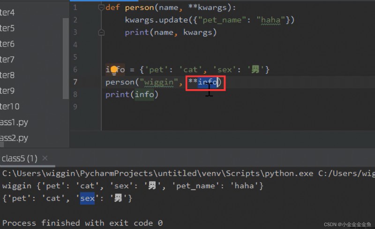Screen dimensions: 375x229
Task: Click highlighted 'sex' in console output
Action: pos(87,198)
